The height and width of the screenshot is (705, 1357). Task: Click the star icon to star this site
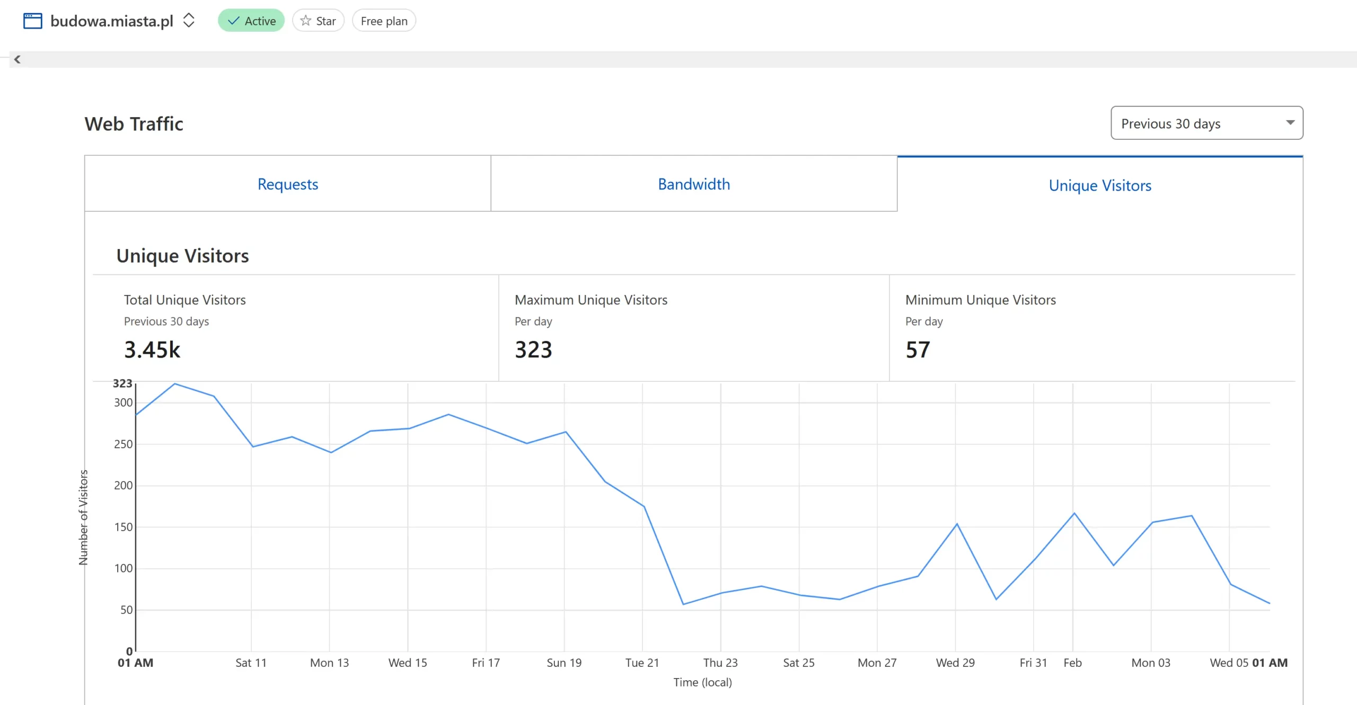306,21
